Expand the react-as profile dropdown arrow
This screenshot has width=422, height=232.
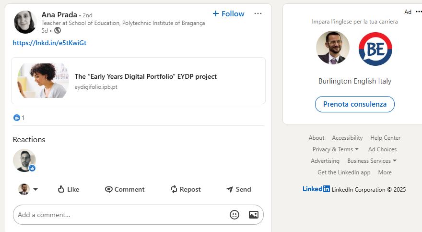coord(35,189)
